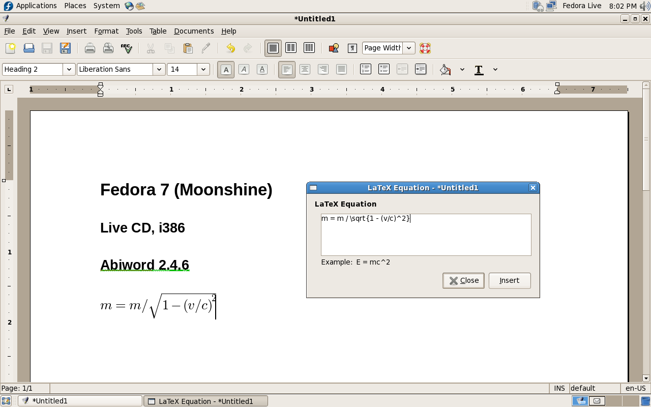Viewport: 651px width, 407px height.
Task: Open the Help lifebuoy icon
Action: [425, 48]
